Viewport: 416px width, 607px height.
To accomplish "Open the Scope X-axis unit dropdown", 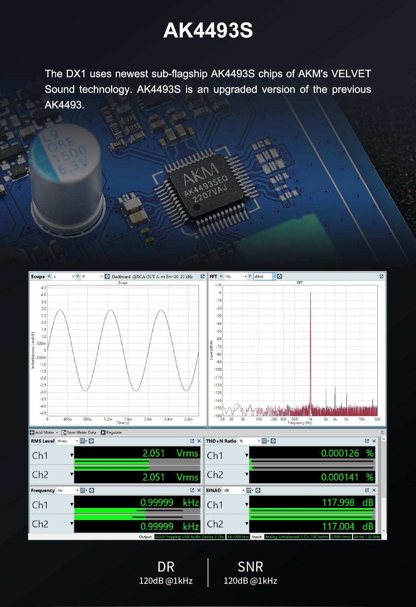I will (73, 276).
